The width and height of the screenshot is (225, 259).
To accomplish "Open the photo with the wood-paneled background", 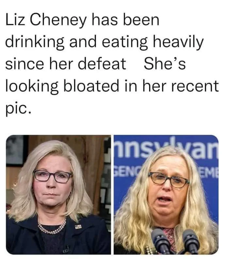I will pos(58,195).
